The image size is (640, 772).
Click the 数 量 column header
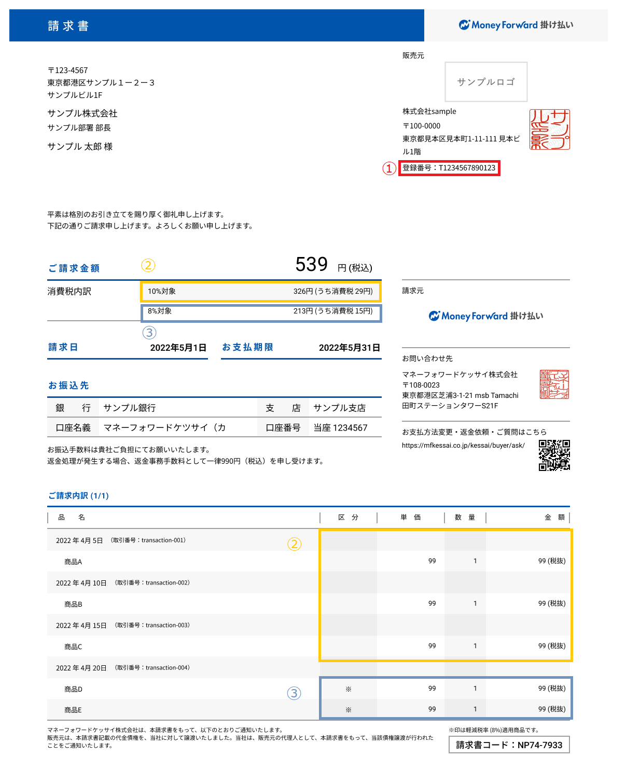[x=465, y=518]
